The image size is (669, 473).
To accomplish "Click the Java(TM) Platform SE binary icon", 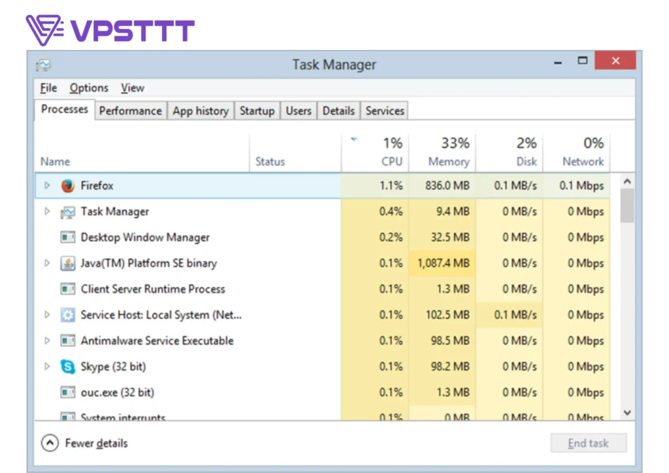I will 67,263.
